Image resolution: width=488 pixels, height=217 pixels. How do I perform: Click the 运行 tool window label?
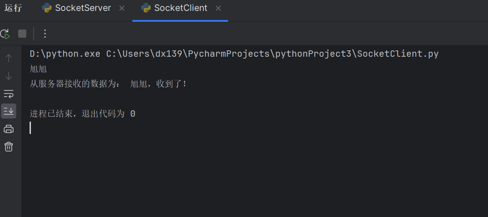coord(13,8)
